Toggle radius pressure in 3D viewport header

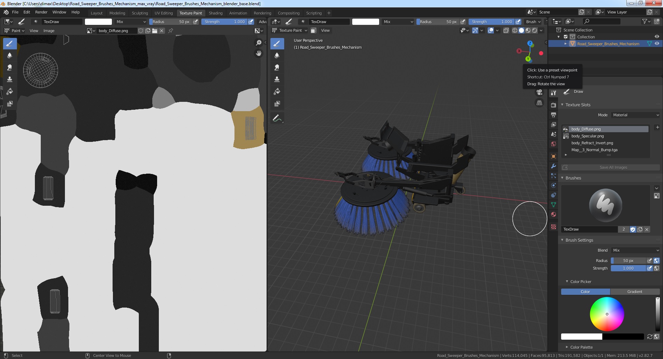(x=463, y=22)
